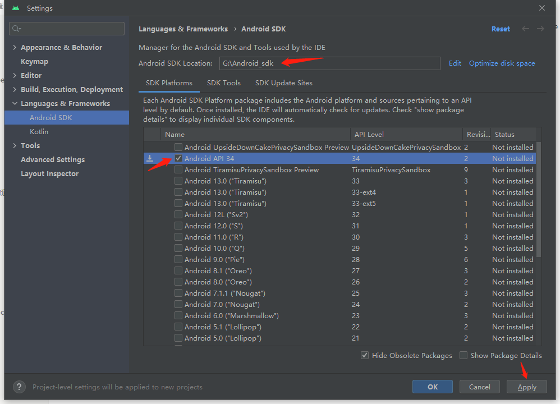Select the Android 7.0 ("Nougat") row
The height and width of the screenshot is (404, 560).
click(339, 304)
